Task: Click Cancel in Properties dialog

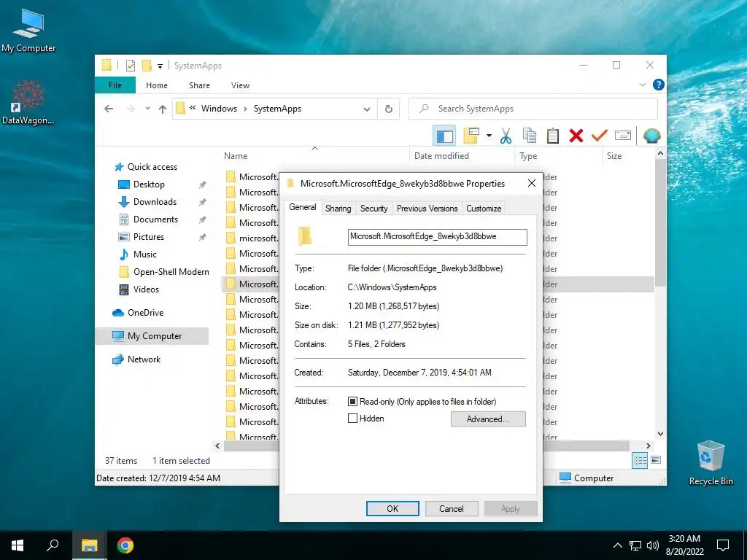Action: pos(451,508)
